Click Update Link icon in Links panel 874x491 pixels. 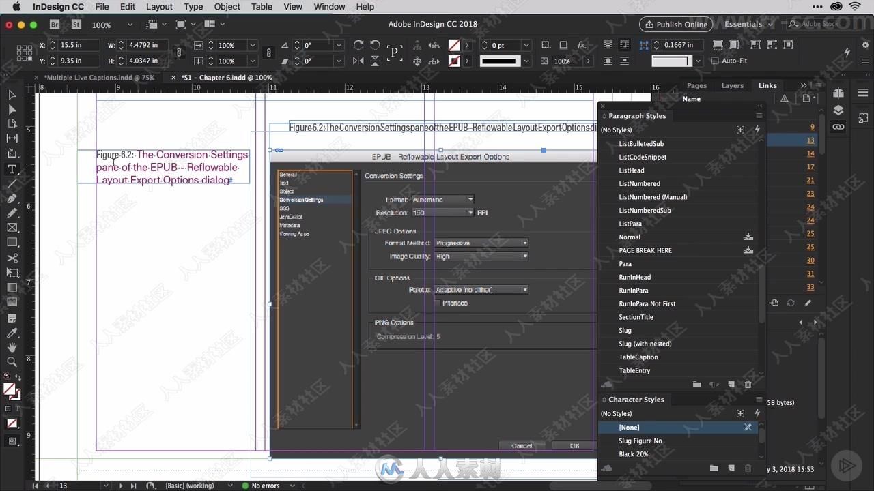pyautogui.click(x=791, y=303)
